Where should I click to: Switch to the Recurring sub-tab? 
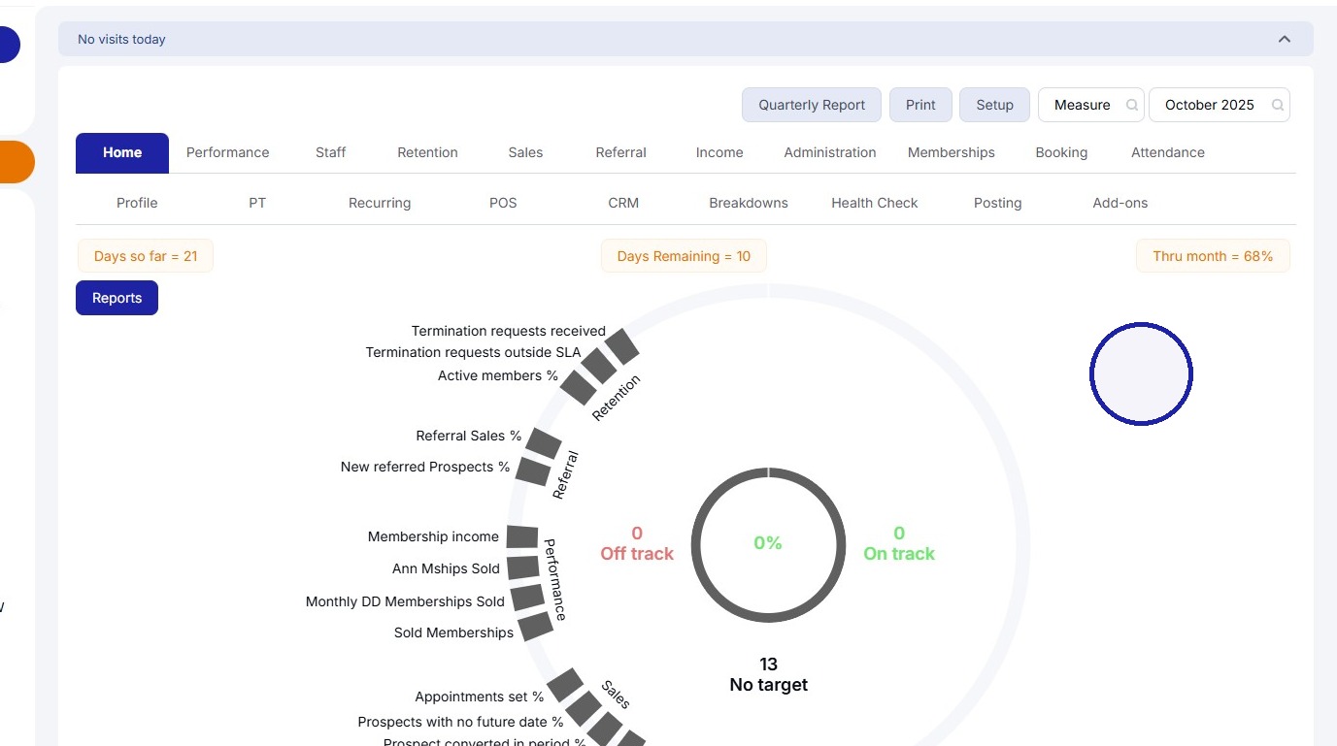[x=380, y=203]
